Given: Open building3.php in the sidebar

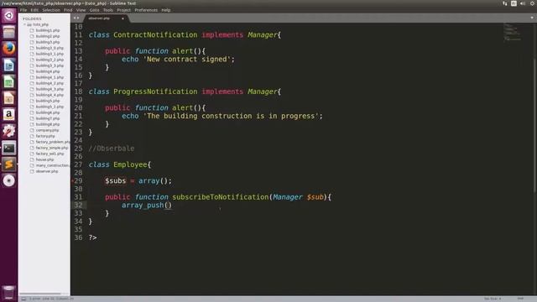Looking at the screenshot, I should click(48, 42).
